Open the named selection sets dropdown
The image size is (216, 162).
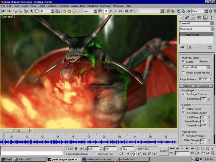[162, 11]
